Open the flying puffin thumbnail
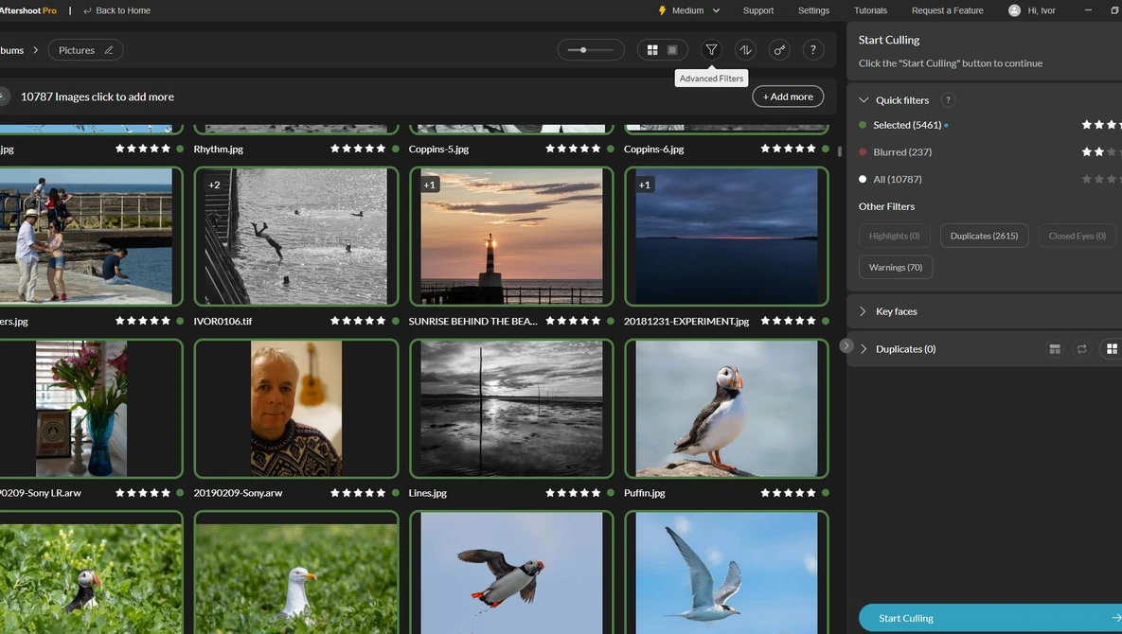Screen dimensions: 1122x634 tap(511, 572)
